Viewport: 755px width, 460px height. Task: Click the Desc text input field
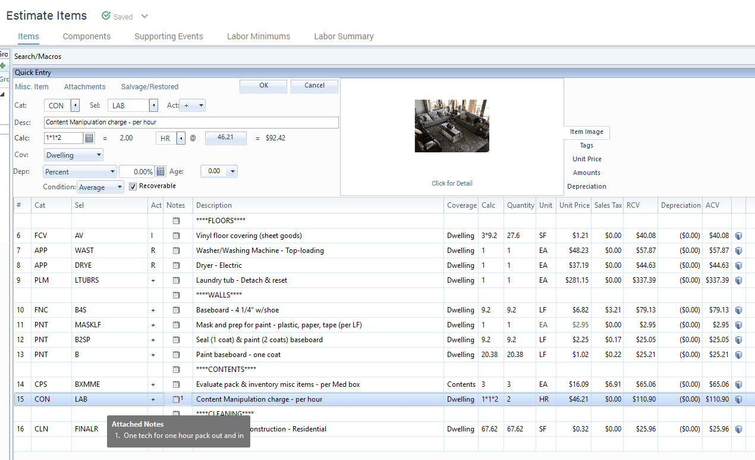191,123
